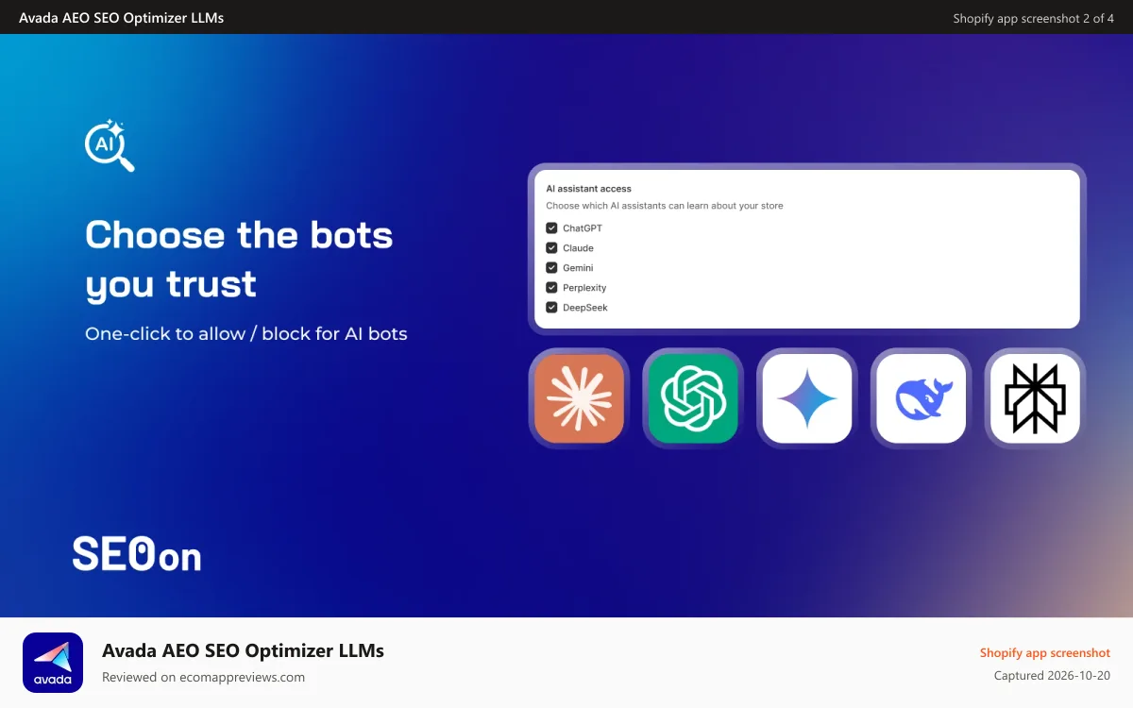Click the 'Claude' label in the list
The width and height of the screenshot is (1133, 708).
tap(578, 248)
